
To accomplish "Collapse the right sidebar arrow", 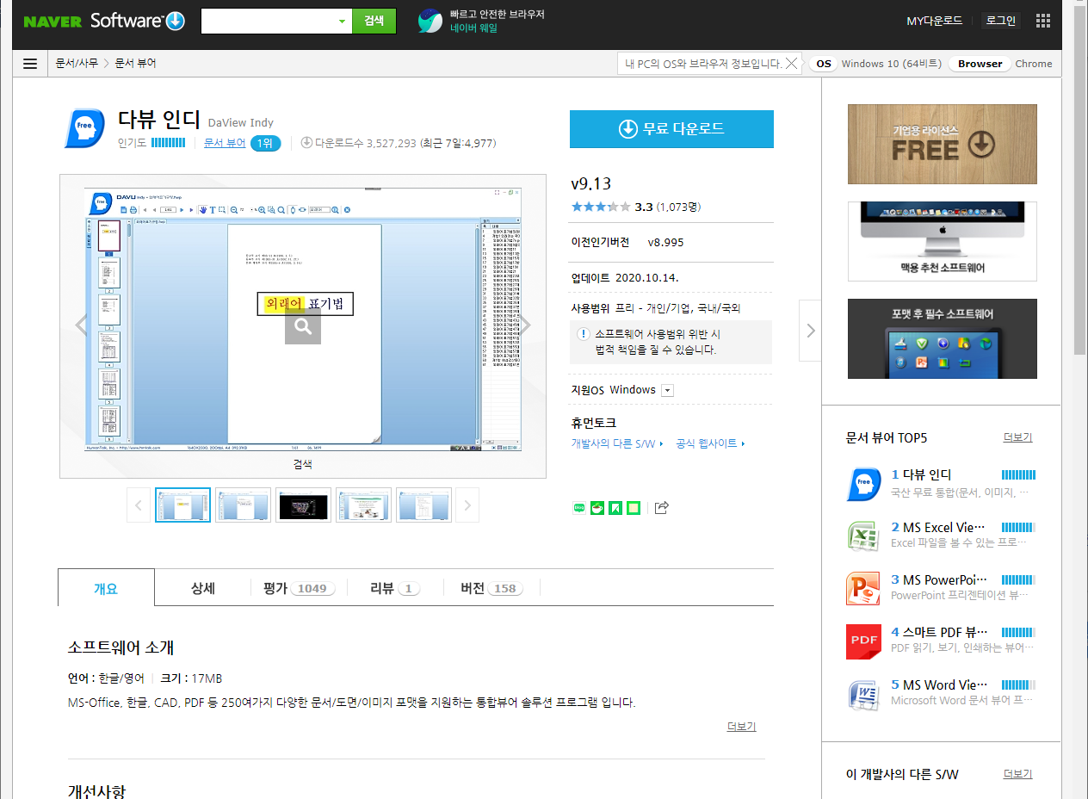I will (x=810, y=330).
